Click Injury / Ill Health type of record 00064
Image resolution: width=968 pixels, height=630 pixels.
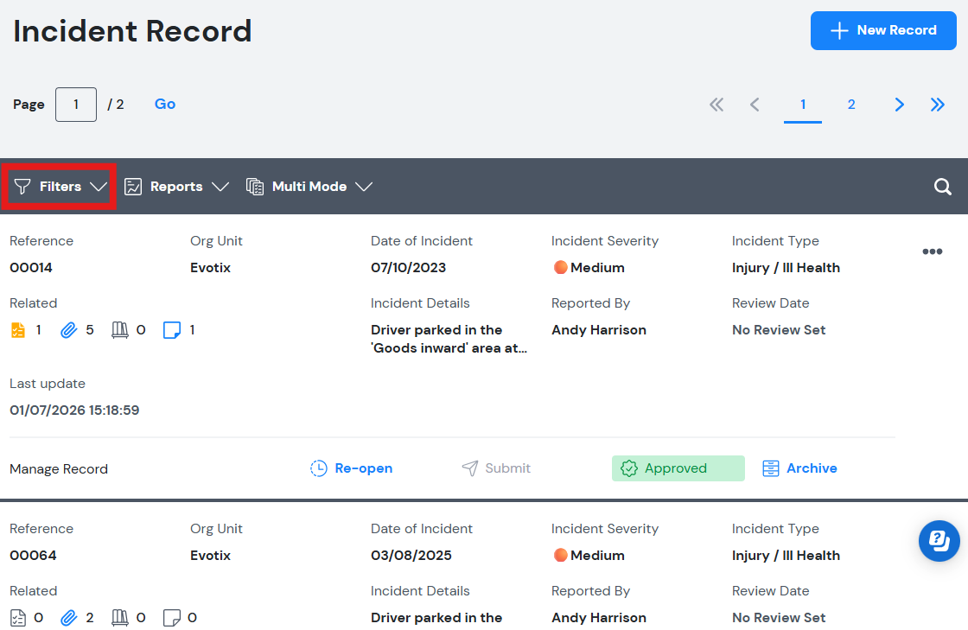pos(786,556)
